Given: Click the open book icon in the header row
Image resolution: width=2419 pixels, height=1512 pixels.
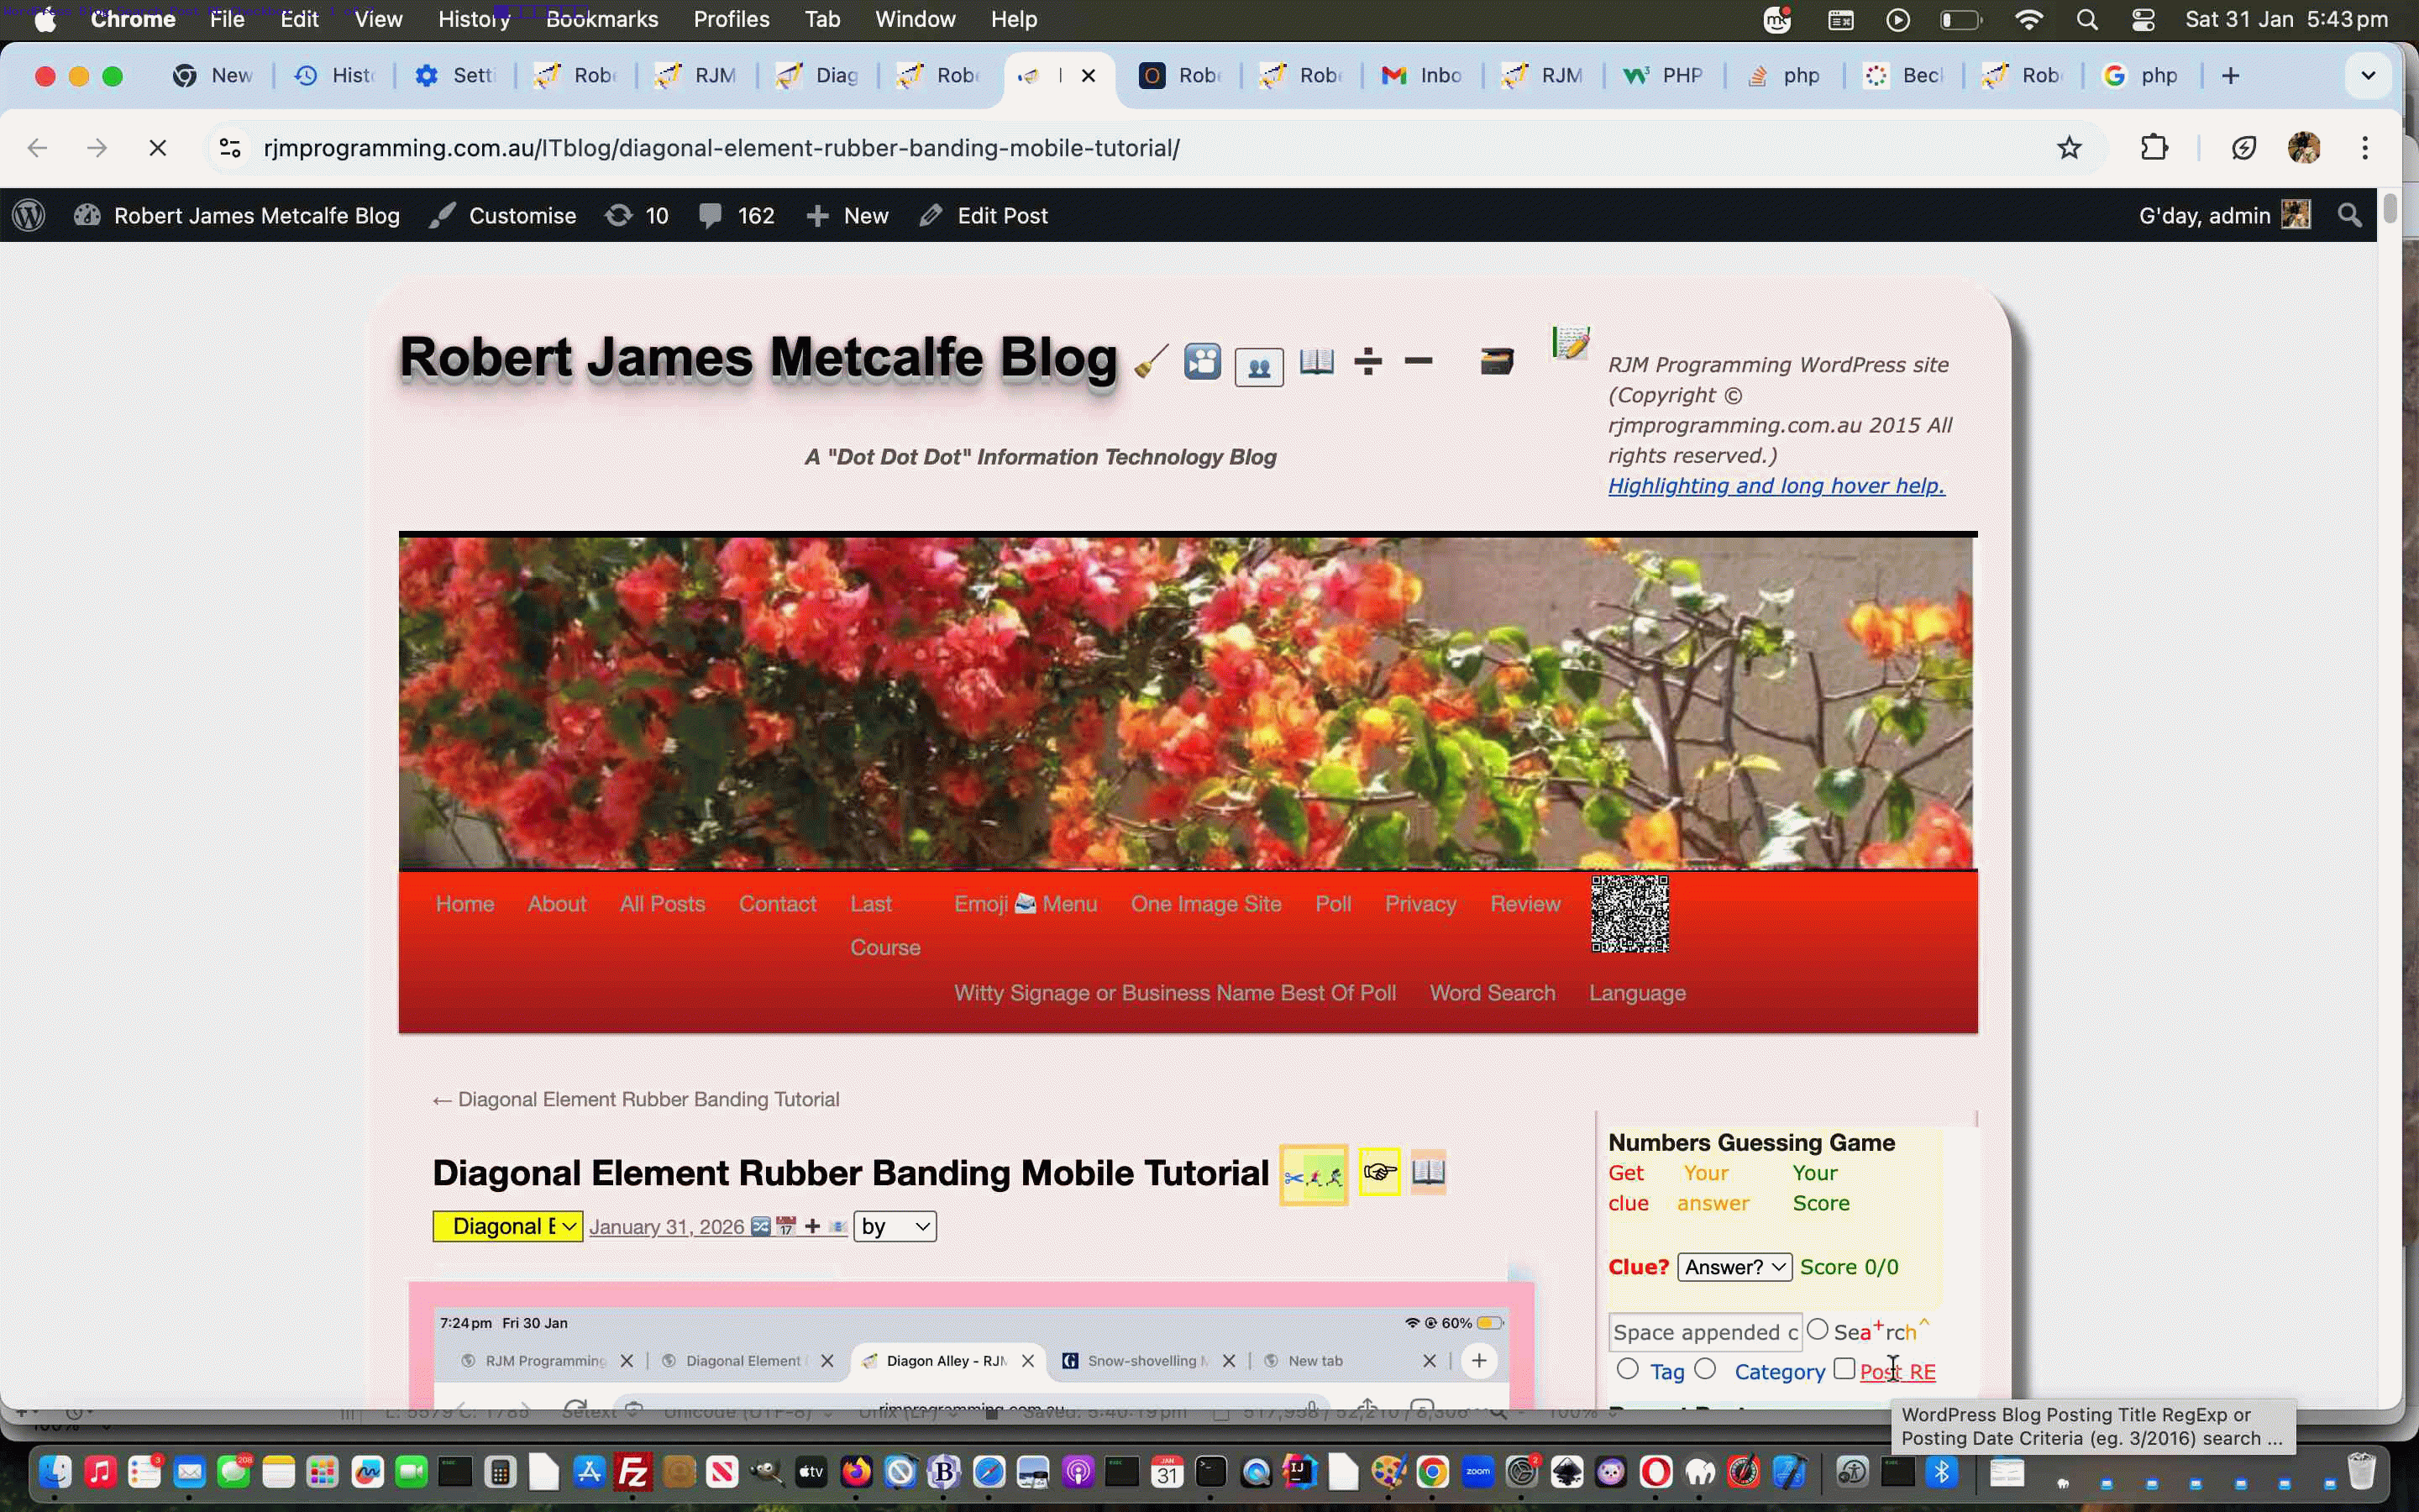Looking at the screenshot, I should coord(1316,360).
